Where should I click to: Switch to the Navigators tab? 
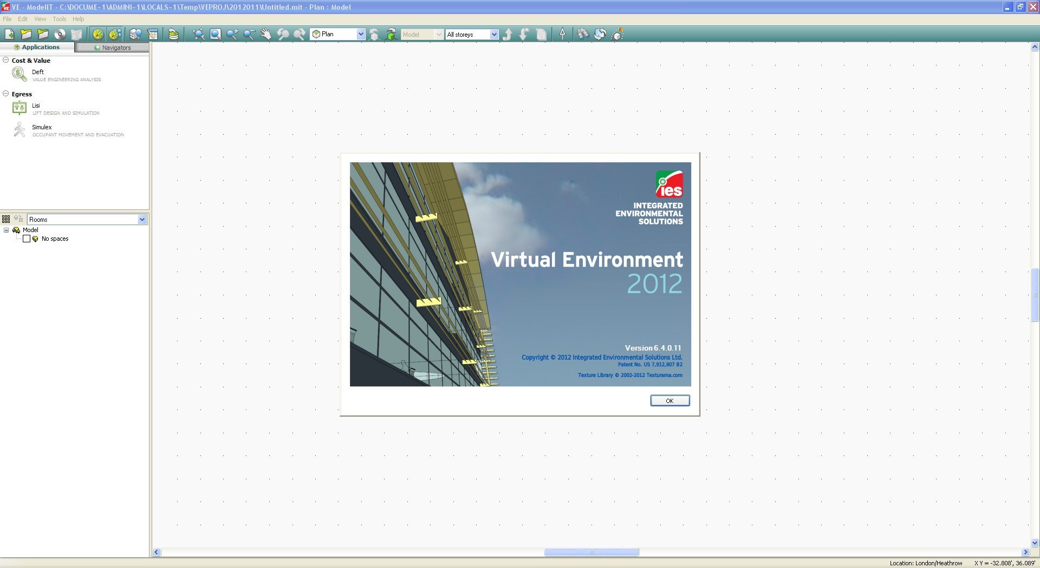[112, 48]
